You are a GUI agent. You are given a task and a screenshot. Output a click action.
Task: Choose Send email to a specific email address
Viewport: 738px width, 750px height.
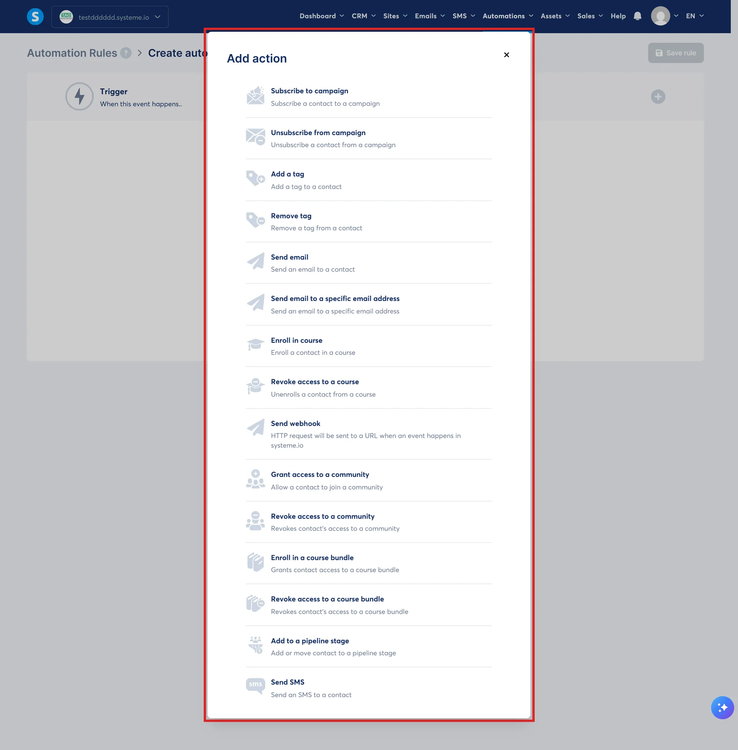(369, 304)
